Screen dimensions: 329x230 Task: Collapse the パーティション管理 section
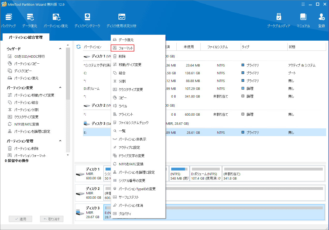tap(60, 141)
